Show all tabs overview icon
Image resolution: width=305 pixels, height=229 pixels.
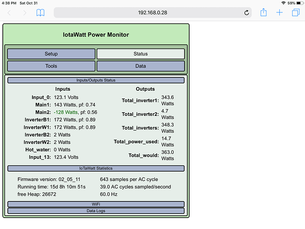coord(296,13)
